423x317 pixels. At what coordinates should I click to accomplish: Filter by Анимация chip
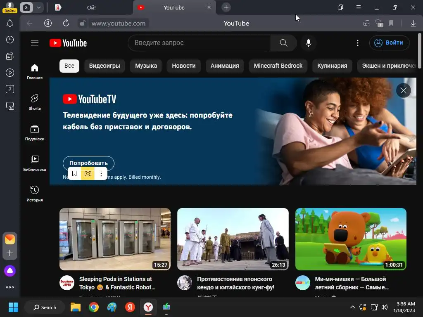[225, 66]
